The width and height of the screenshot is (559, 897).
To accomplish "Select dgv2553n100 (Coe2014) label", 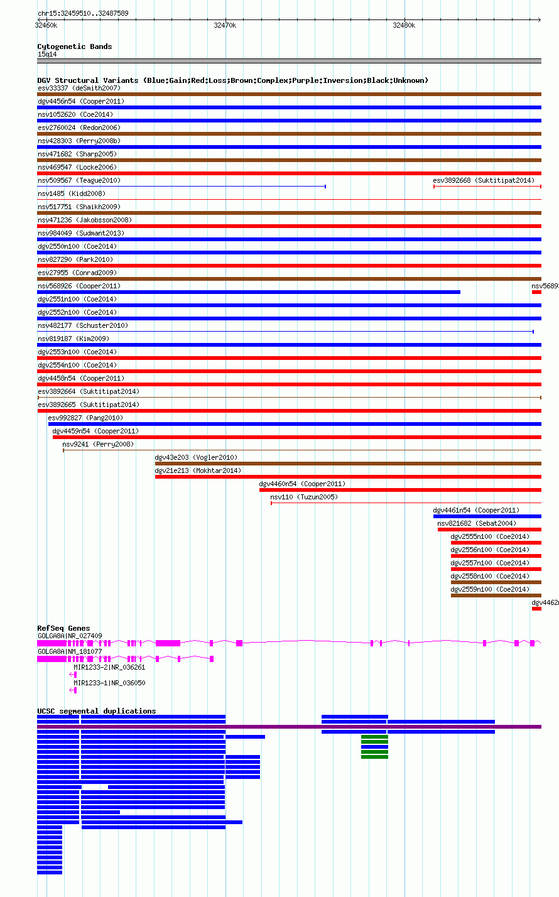I will point(77,352).
